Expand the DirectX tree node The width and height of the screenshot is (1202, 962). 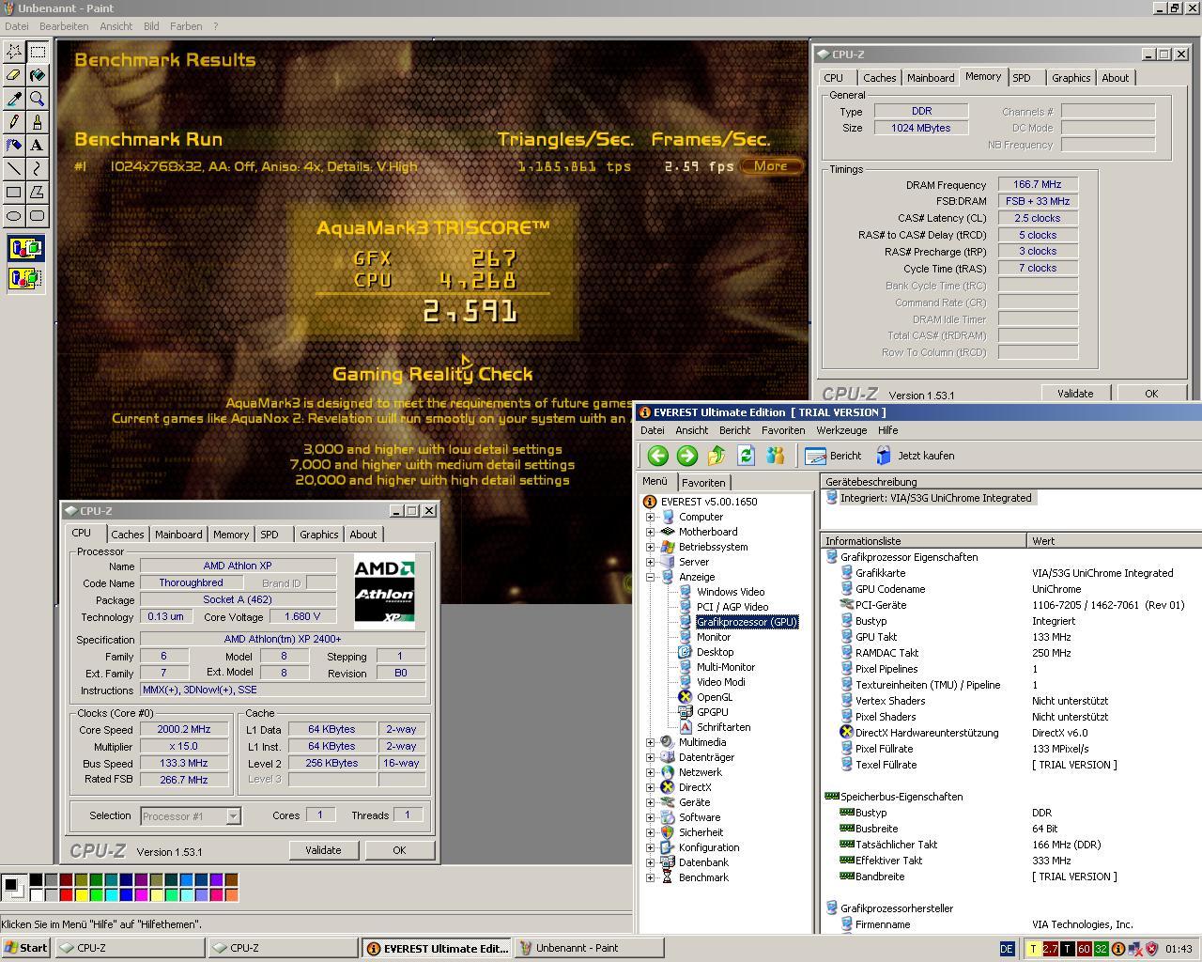point(650,787)
